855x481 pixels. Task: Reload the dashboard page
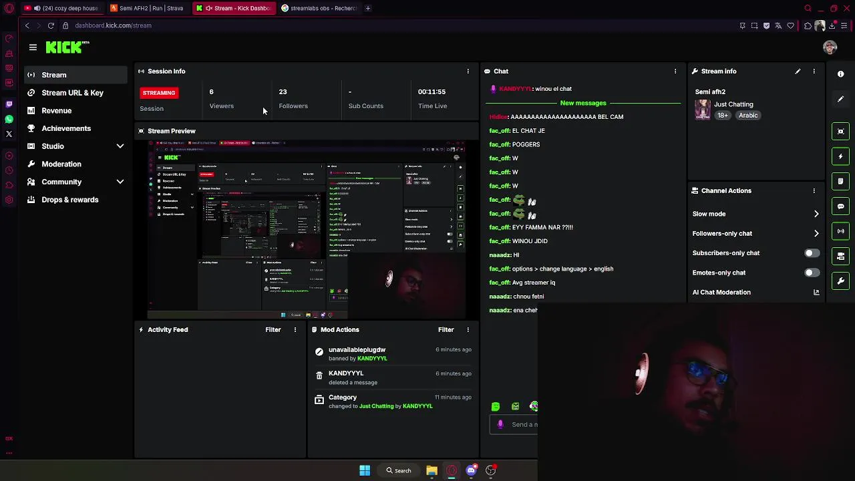point(51,25)
